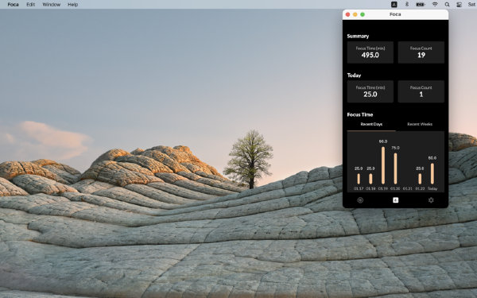477x298 pixels.
Task: Switch to Recent Weeks tab
Action: 420,124
